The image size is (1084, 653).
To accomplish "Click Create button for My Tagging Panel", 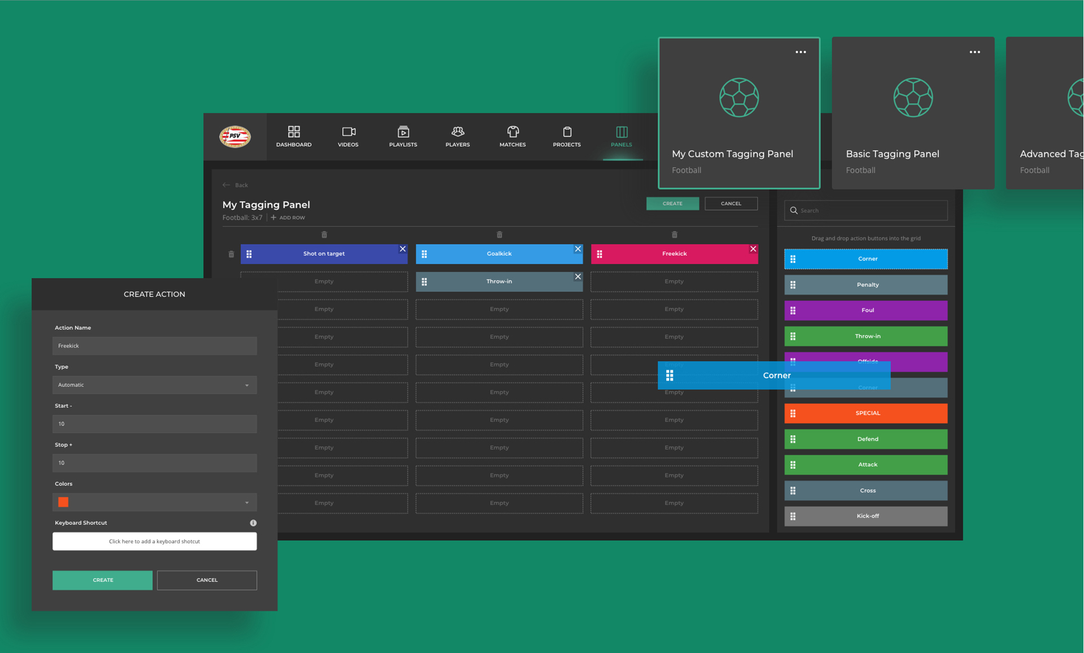I will [x=672, y=203].
